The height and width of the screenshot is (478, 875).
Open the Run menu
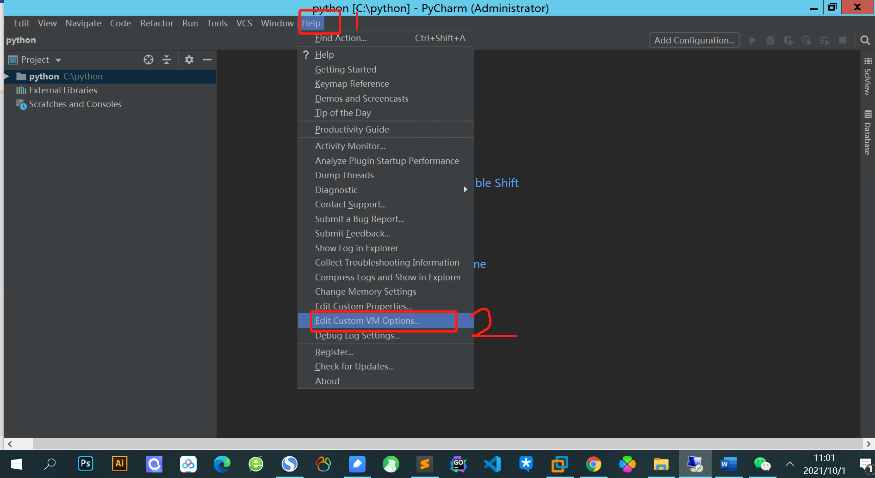[x=190, y=23]
